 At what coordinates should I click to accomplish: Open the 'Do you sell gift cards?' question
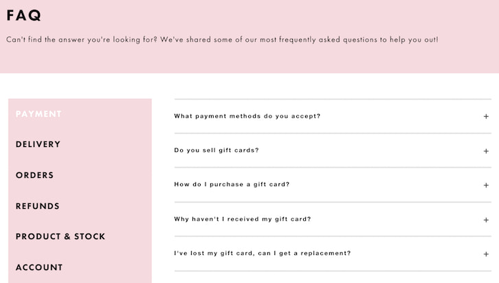click(x=217, y=150)
